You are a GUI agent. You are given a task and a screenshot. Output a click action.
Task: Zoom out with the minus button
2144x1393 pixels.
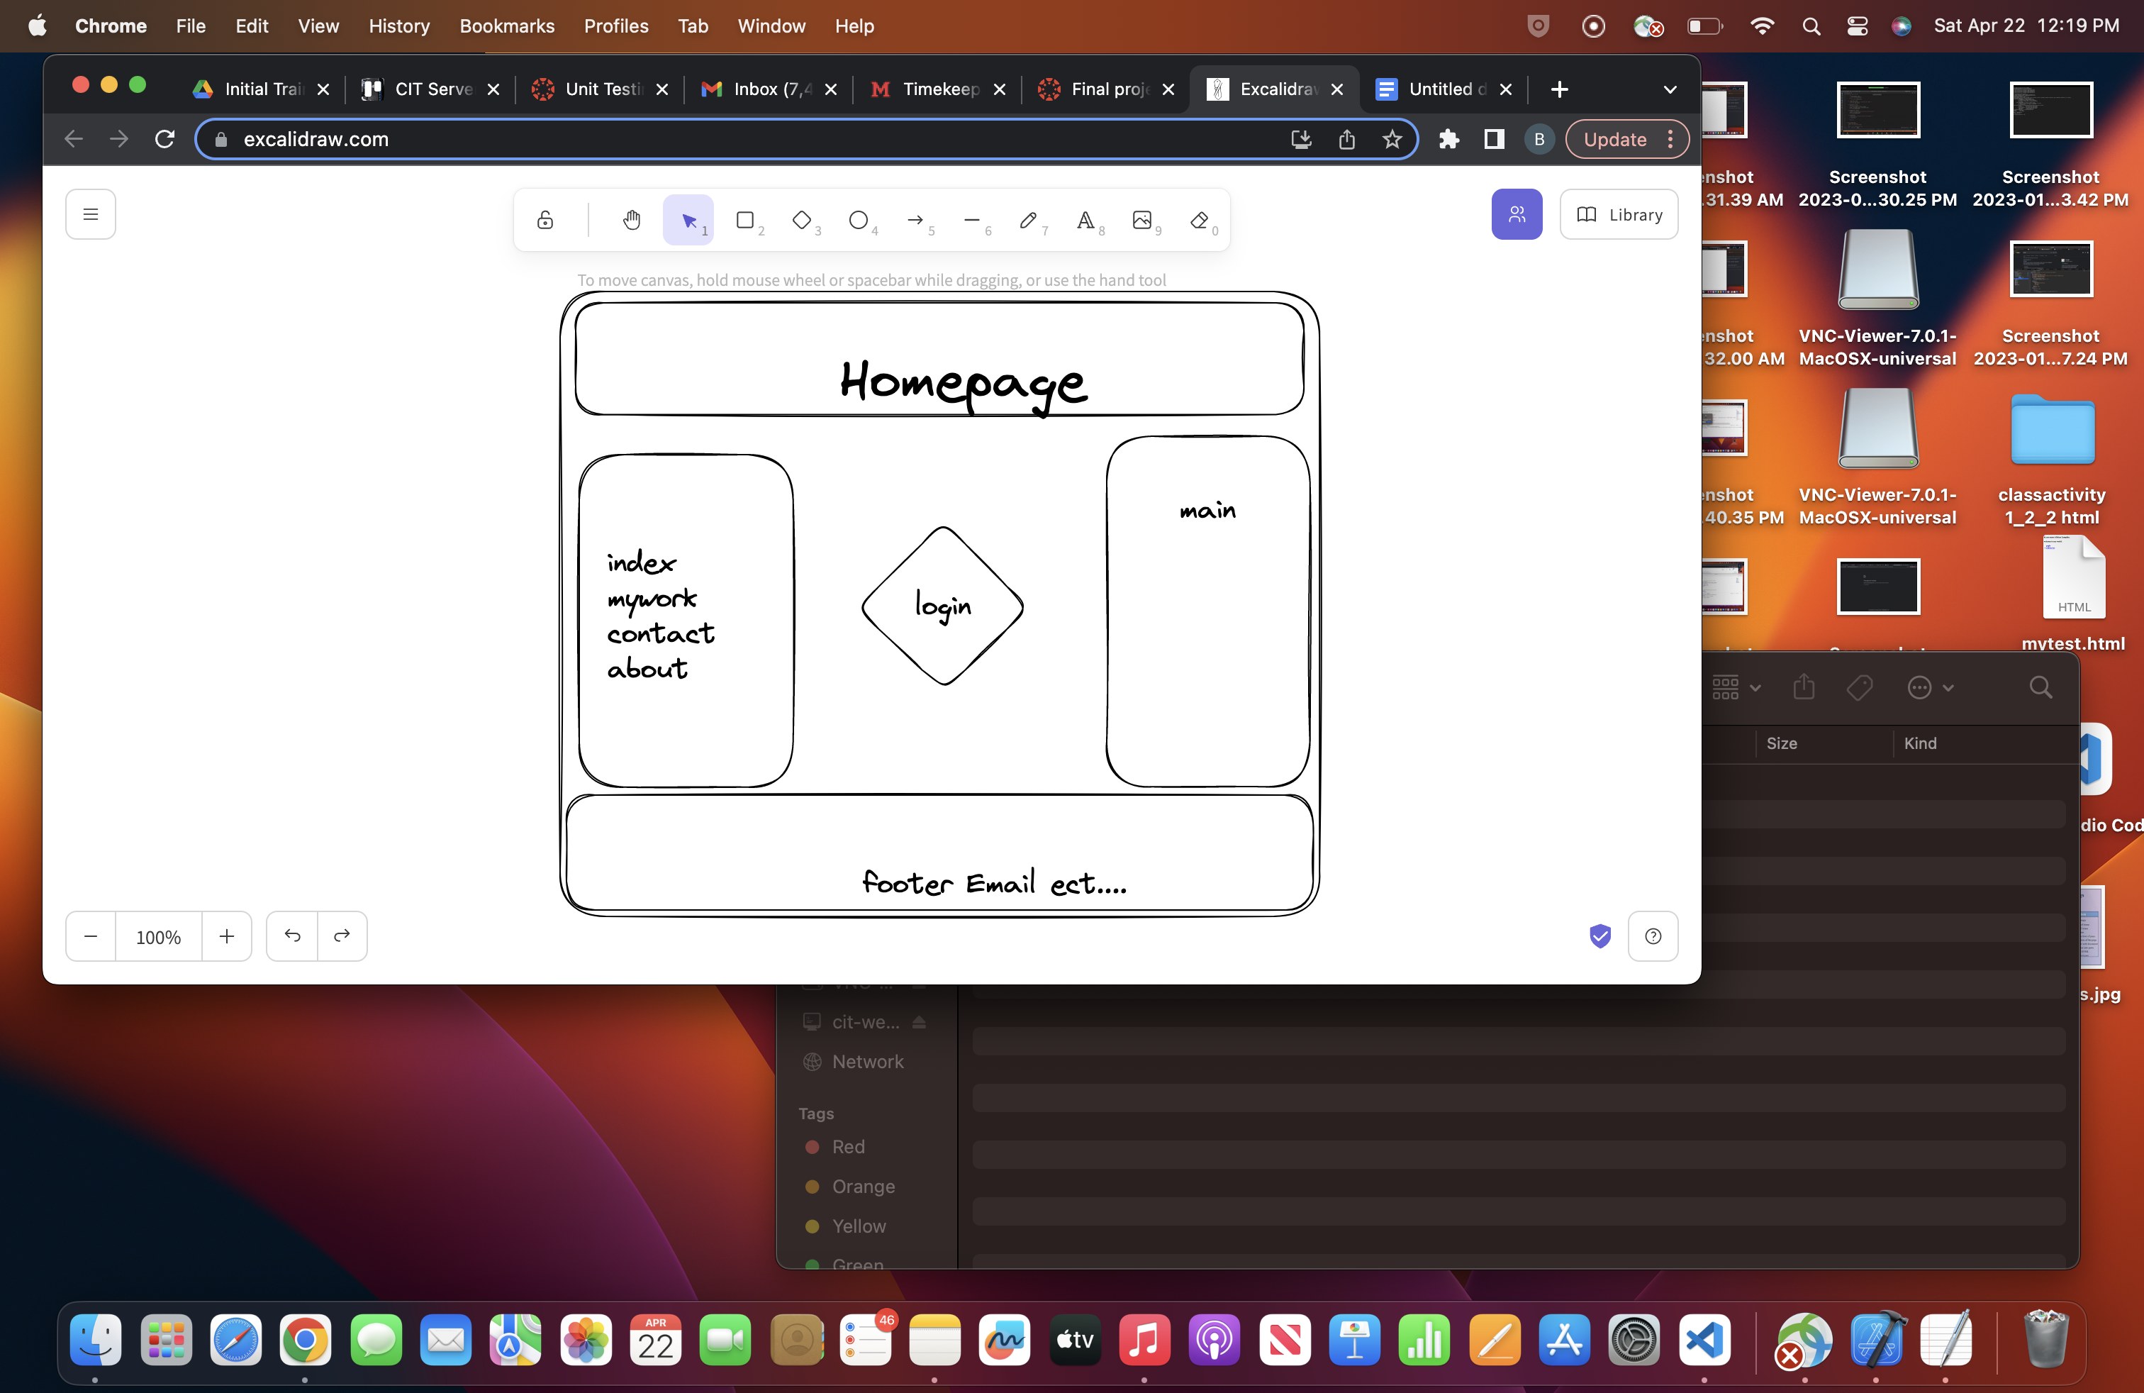90,936
